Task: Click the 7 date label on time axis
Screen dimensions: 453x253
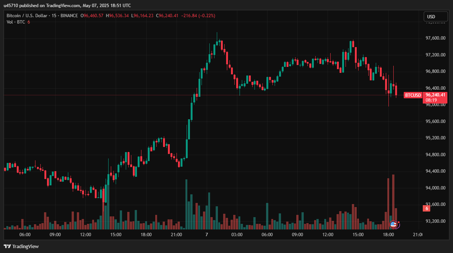Action: tap(206, 235)
